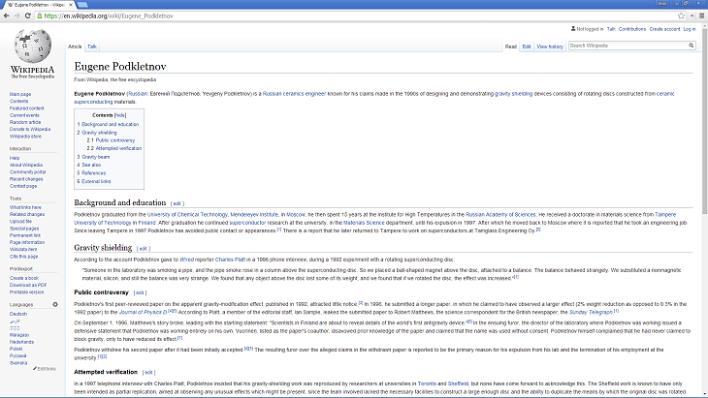Open About Wikipedia link
The width and height of the screenshot is (708, 398).
coord(26,165)
